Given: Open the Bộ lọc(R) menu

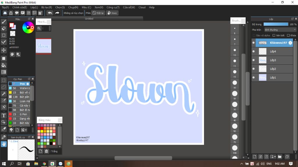Looking at the screenshot, I should click(x=47, y=7).
